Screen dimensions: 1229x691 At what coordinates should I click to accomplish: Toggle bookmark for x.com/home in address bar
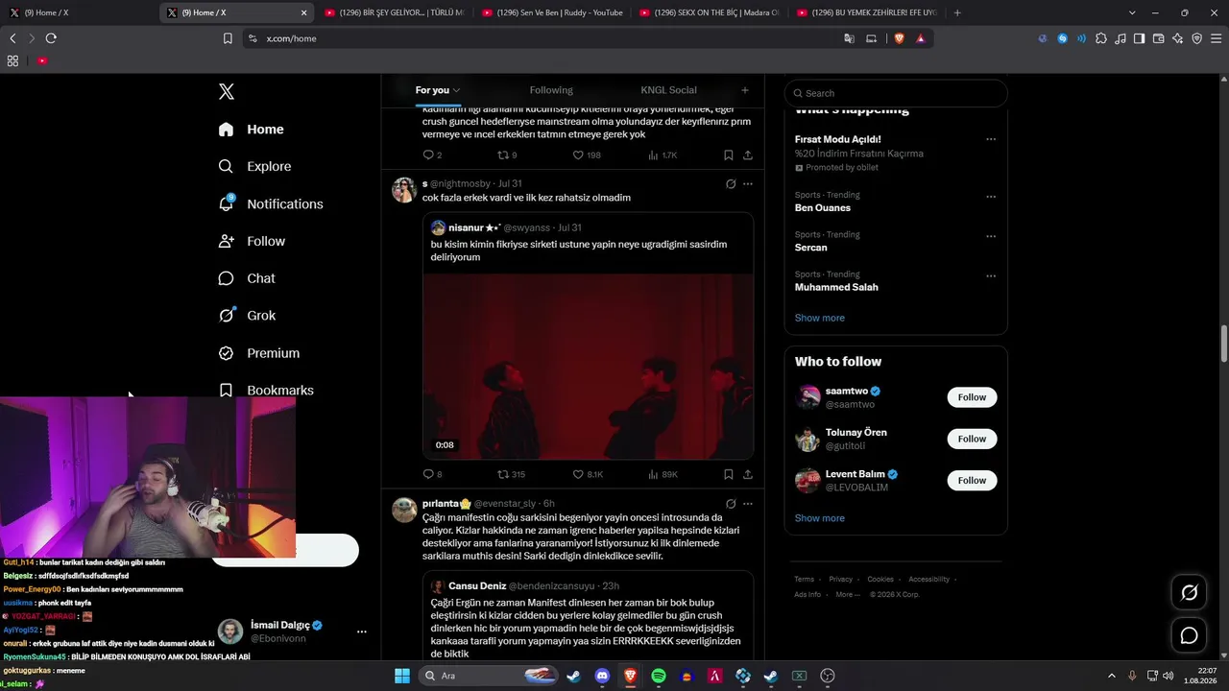tap(228, 38)
